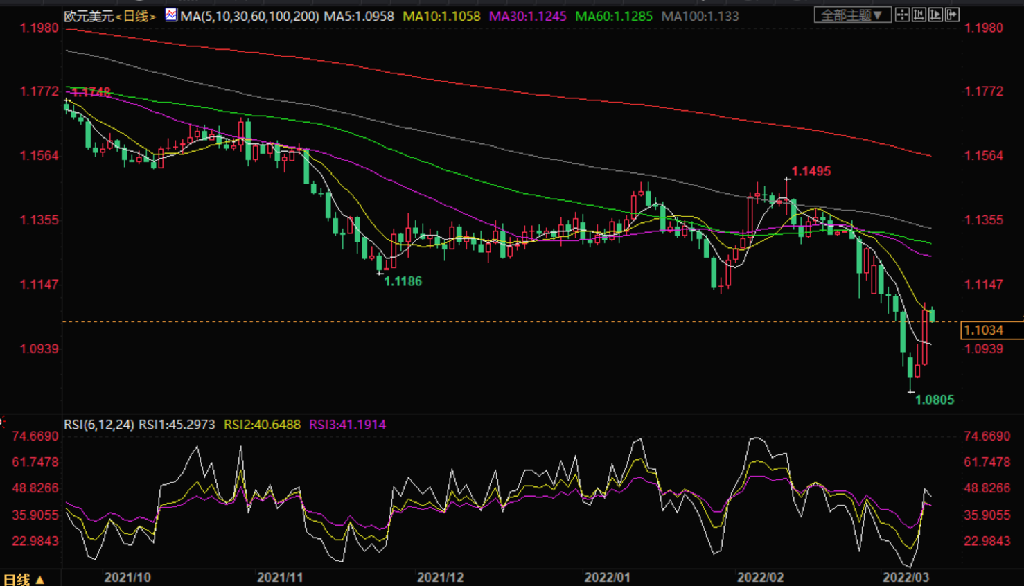The image size is (1024, 586).
Task: Click the MA5:1.0958 legend value
Action: click(359, 16)
